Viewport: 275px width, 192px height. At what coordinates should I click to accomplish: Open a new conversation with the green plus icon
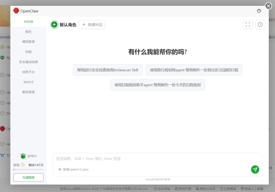pos(54,24)
